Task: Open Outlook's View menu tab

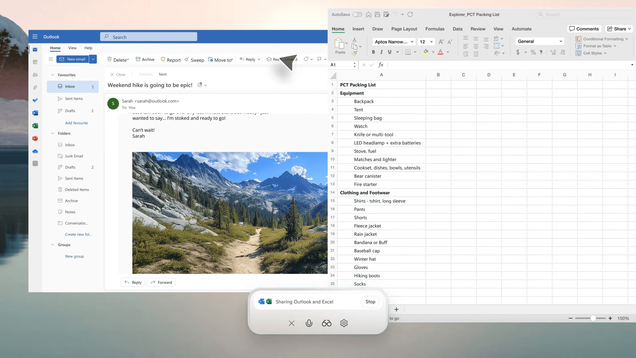Action: tap(72, 48)
